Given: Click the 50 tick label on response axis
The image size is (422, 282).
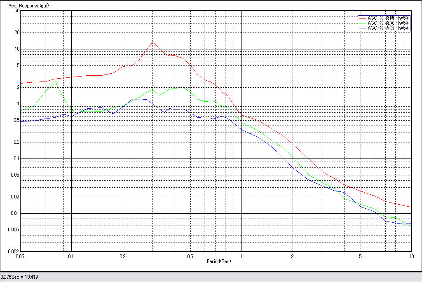Looking at the screenshot, I should (x=17, y=11).
